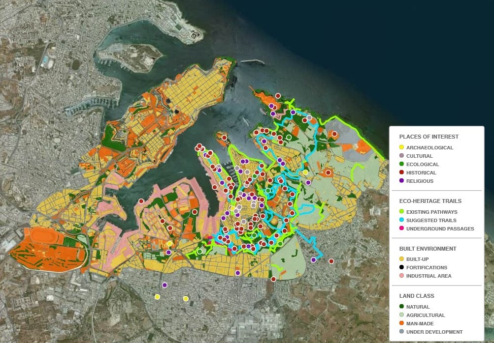This screenshot has width=494, height=343.
Task: Expand the Built Environment section heading
Action: [x=428, y=249]
